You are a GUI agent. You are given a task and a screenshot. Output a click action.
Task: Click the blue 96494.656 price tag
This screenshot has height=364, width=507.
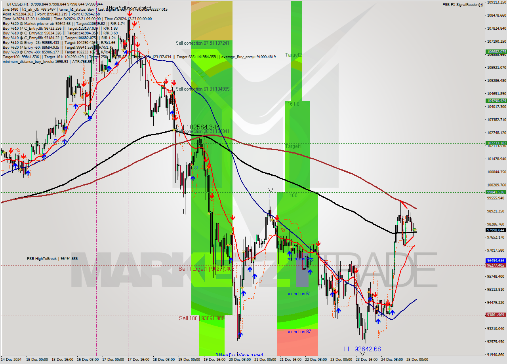point(496,261)
